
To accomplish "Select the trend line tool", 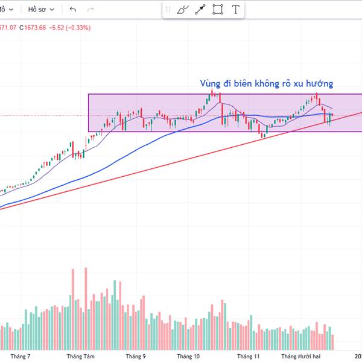I will pyautogui.click(x=200, y=10).
